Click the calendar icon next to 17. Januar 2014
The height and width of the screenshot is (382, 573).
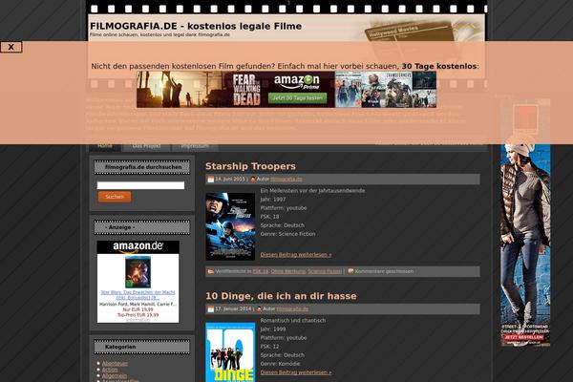(210, 308)
